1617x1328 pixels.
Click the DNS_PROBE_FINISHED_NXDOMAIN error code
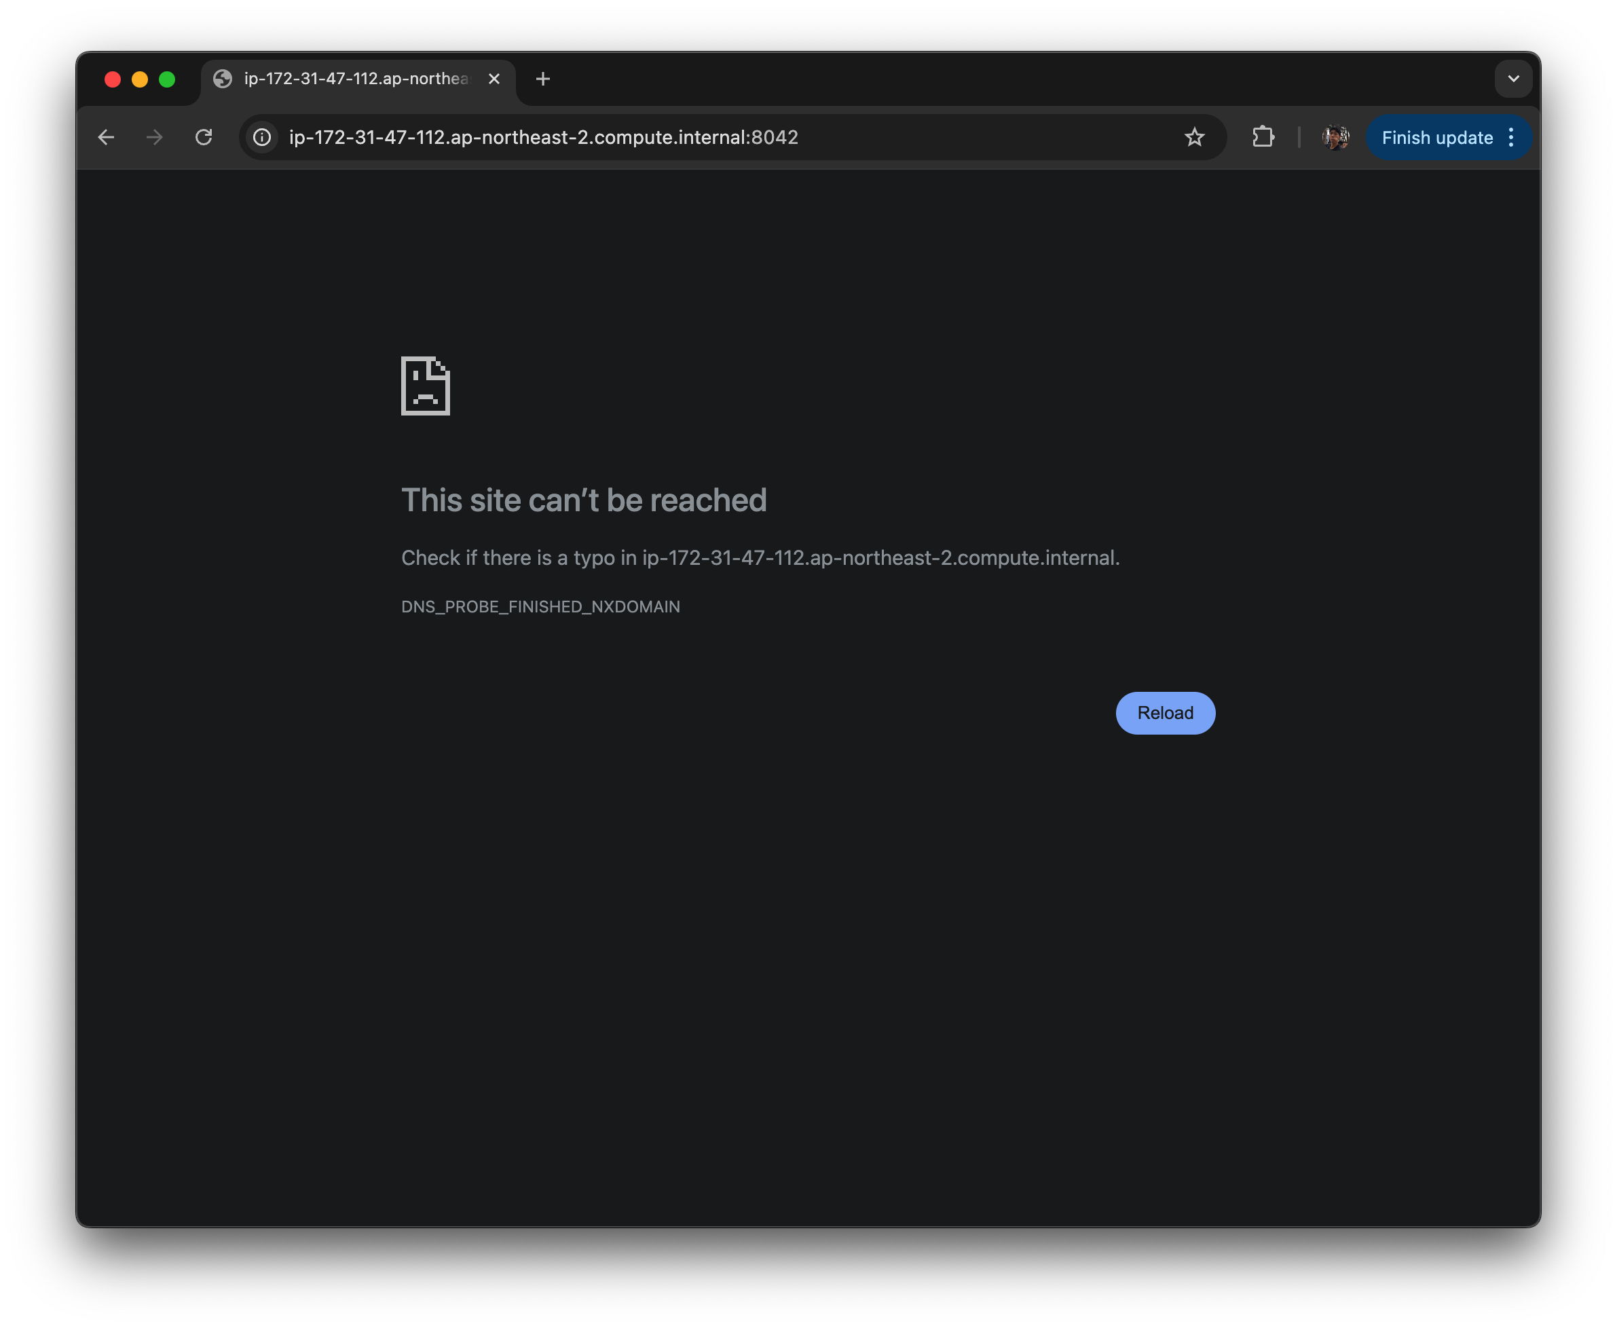coord(540,606)
